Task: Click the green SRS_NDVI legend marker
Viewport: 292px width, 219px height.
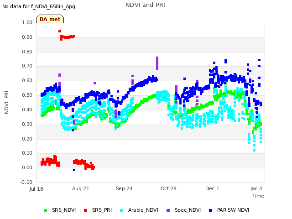Action: point(45,210)
